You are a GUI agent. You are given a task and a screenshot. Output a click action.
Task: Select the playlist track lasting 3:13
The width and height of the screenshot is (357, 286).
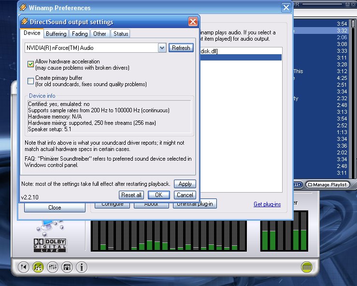pyautogui.click(x=321, y=112)
